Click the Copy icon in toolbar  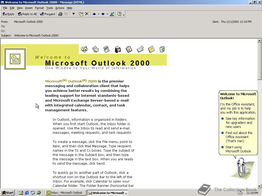tap(66, 14)
